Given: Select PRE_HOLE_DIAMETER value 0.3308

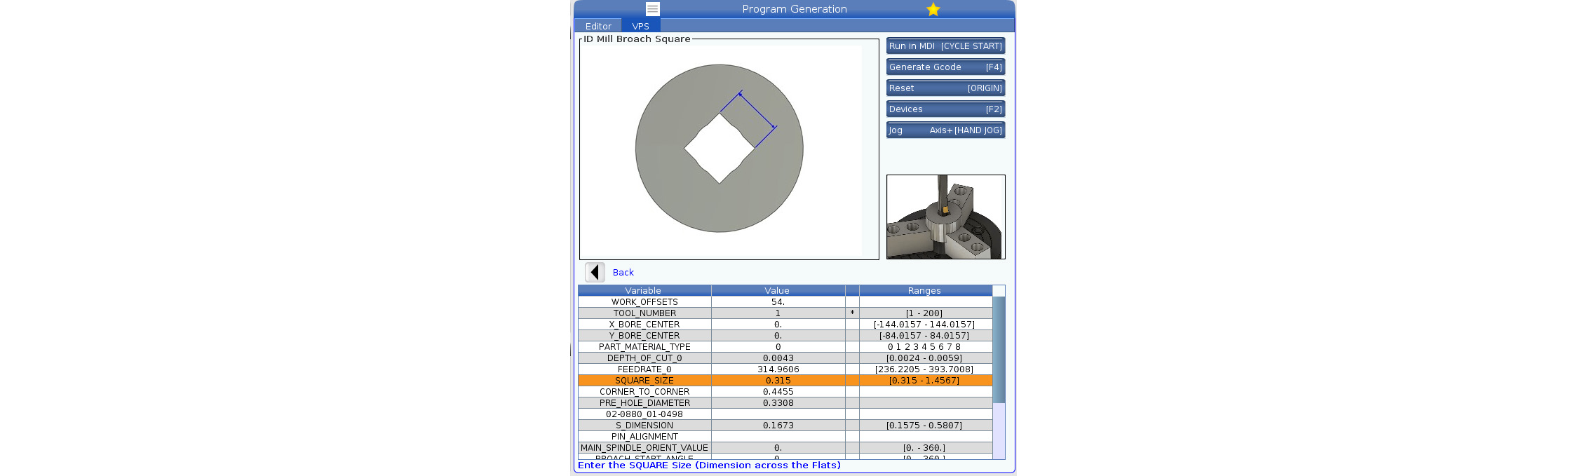Looking at the screenshot, I should point(778,403).
